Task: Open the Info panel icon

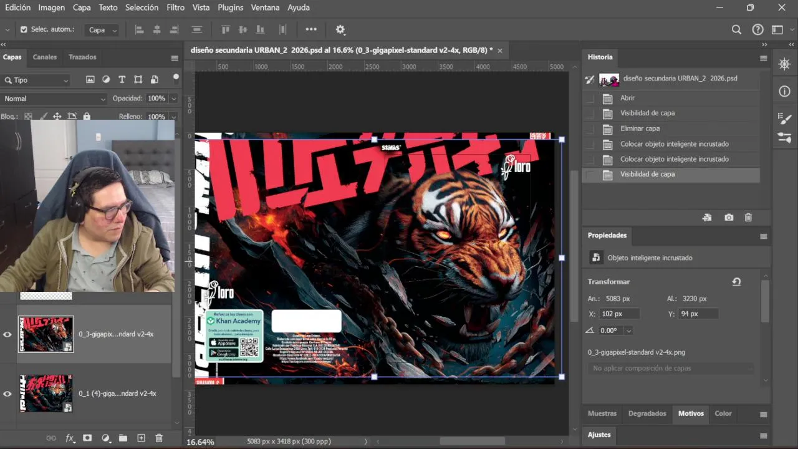Action: 784,92
